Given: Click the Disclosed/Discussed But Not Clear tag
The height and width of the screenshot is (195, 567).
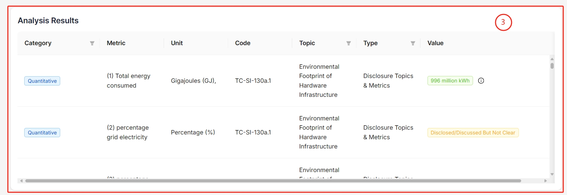Looking at the screenshot, I should (x=473, y=133).
